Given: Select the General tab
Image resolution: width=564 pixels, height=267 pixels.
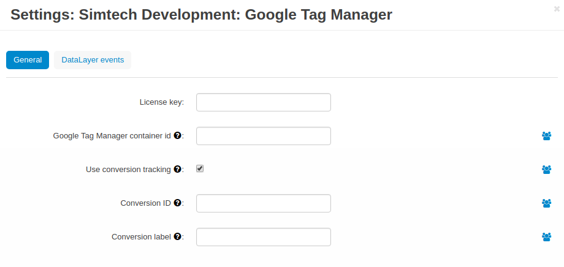Looking at the screenshot, I should coord(28,60).
